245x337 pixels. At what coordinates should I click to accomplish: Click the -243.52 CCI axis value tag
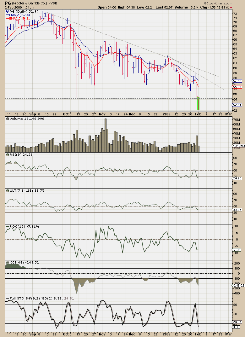pos(238,286)
